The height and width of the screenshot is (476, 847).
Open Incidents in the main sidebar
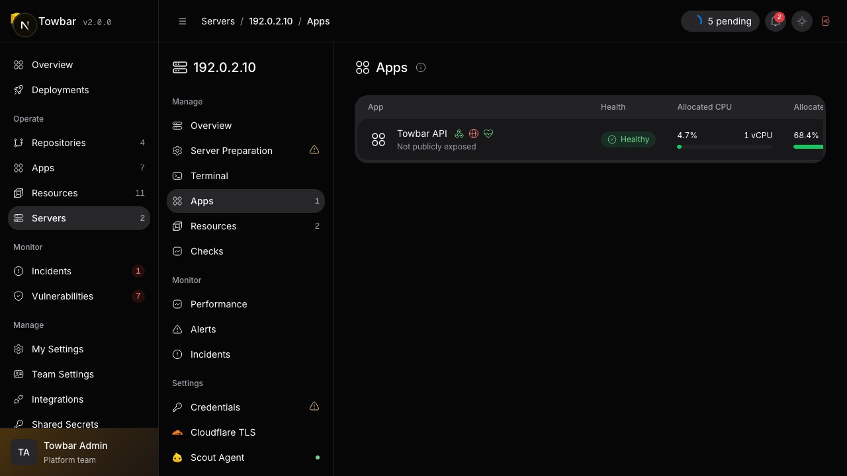tap(79, 271)
